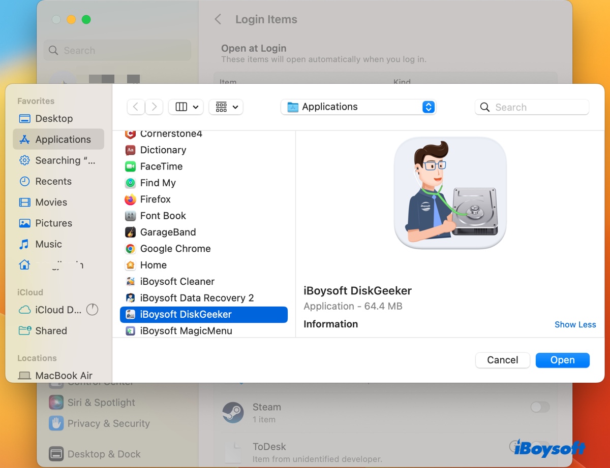Click the Dictionary app icon
The height and width of the screenshot is (468, 610).
pyautogui.click(x=131, y=150)
